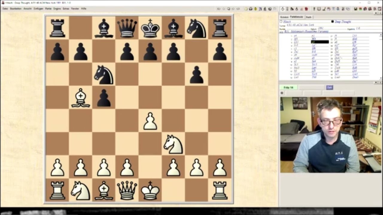Click white pawn on e4
The image size is (383, 215).
[150, 121]
